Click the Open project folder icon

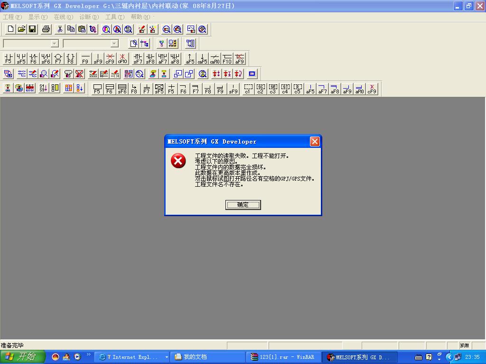pyautogui.click(x=21, y=29)
